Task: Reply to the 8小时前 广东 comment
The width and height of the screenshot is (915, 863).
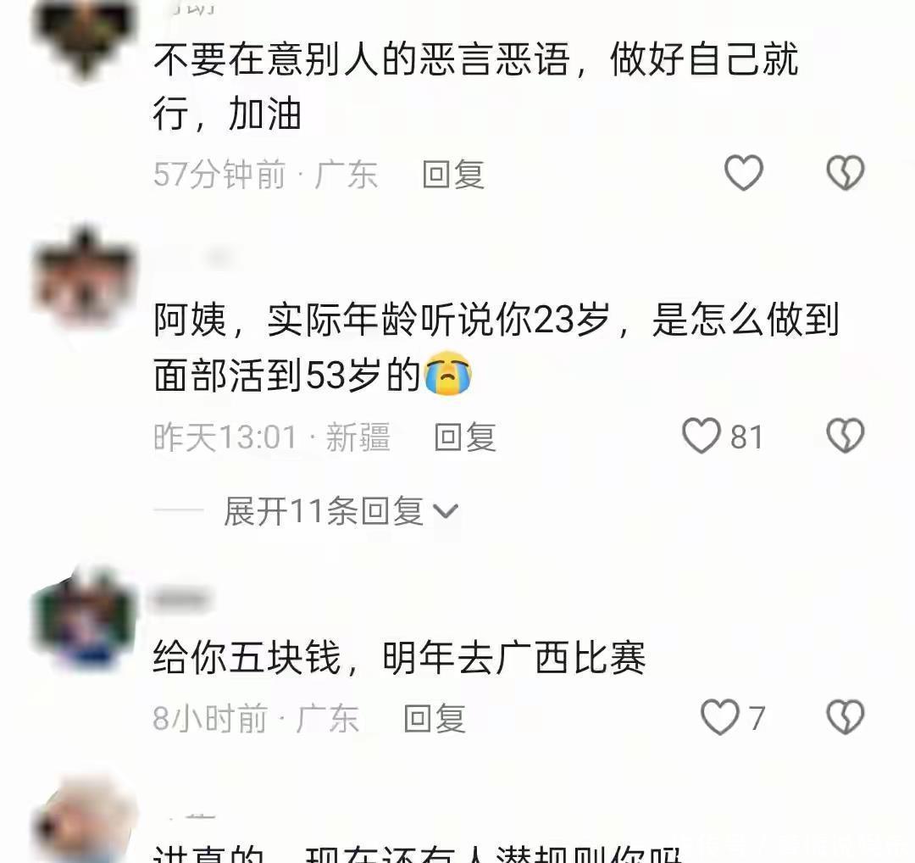Action: [x=435, y=718]
